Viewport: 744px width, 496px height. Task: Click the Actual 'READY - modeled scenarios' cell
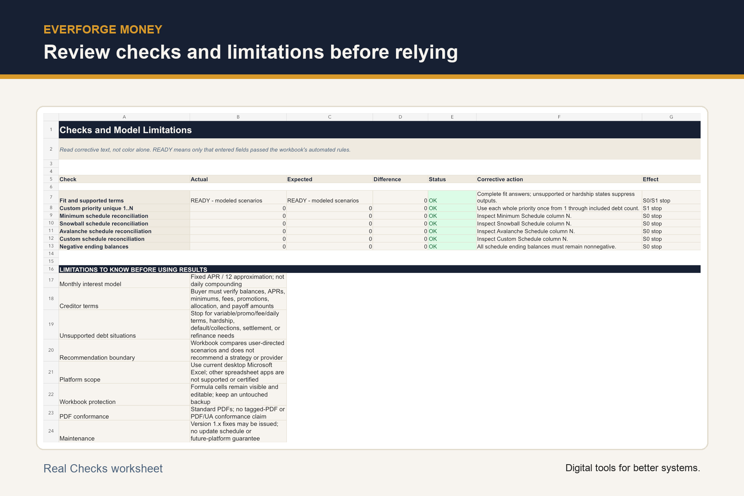tap(238, 197)
